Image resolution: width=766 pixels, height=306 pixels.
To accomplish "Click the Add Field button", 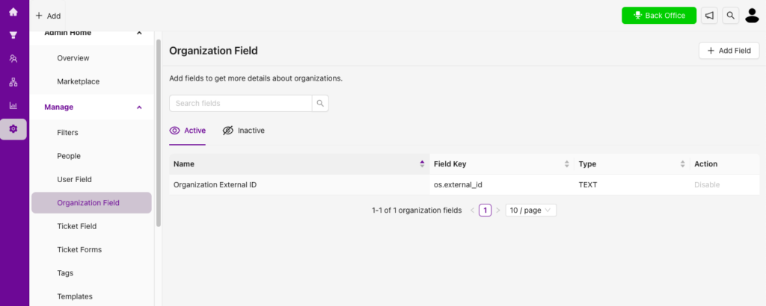I will coord(729,51).
